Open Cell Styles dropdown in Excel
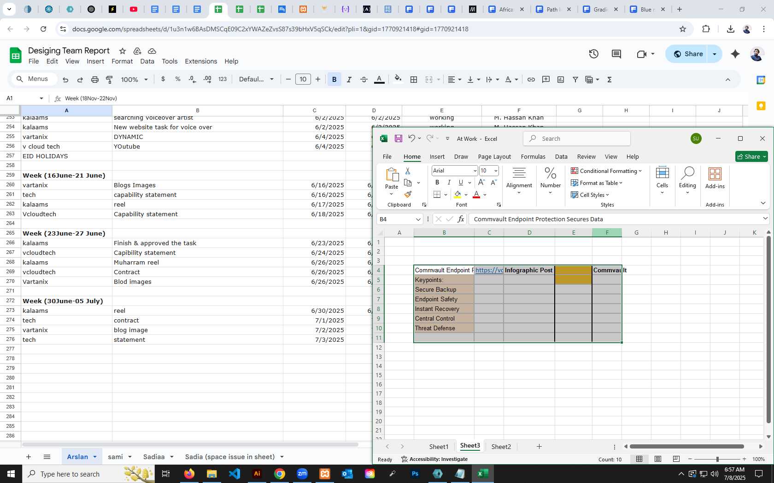The height and width of the screenshot is (483, 774). pos(590,195)
